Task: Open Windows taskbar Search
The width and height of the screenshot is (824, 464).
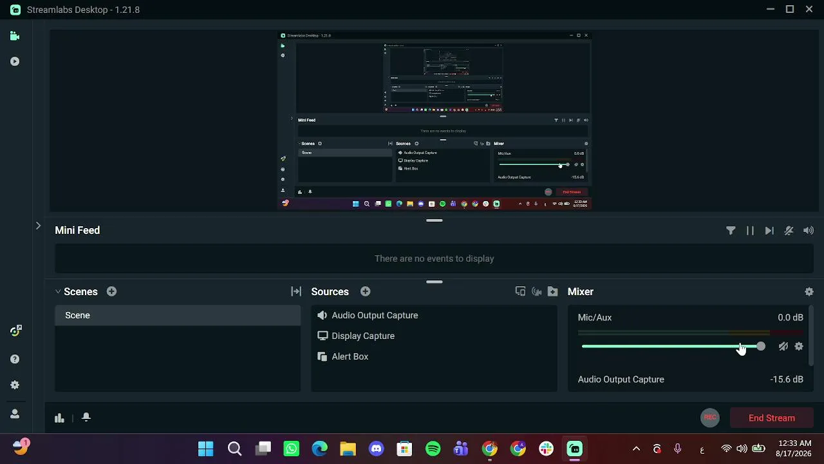Action: (x=234, y=449)
